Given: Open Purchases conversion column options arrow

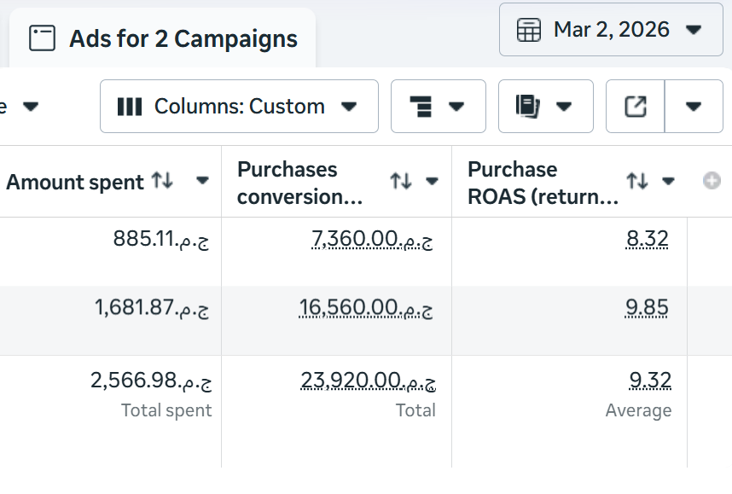Looking at the screenshot, I should tap(432, 181).
